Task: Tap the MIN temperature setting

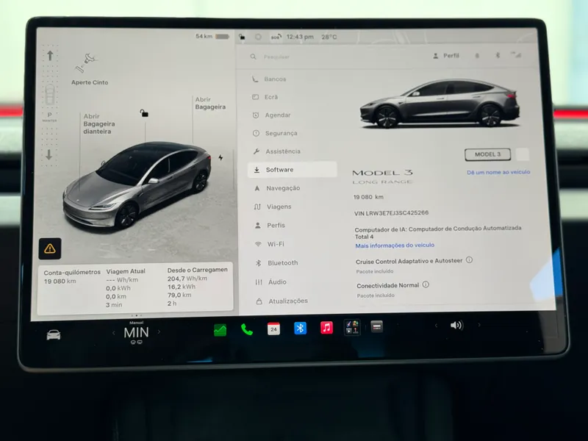Action: pos(136,333)
